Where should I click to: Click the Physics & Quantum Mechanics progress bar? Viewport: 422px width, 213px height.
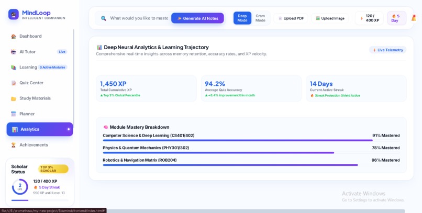[251, 153]
